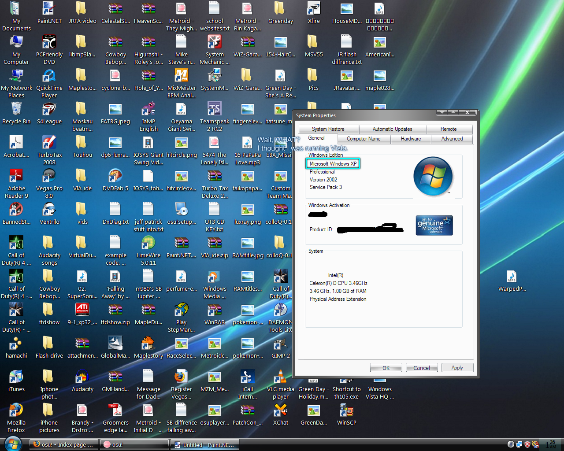Select the Xfire desktop icon

pyautogui.click(x=314, y=13)
